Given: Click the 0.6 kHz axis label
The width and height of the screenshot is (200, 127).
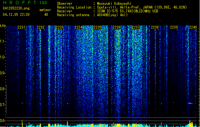Looking at the screenshot, I should tap(3, 121).
